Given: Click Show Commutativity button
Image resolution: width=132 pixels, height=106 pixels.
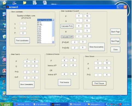Looking at the screenshot, I should [x=27, y=84].
